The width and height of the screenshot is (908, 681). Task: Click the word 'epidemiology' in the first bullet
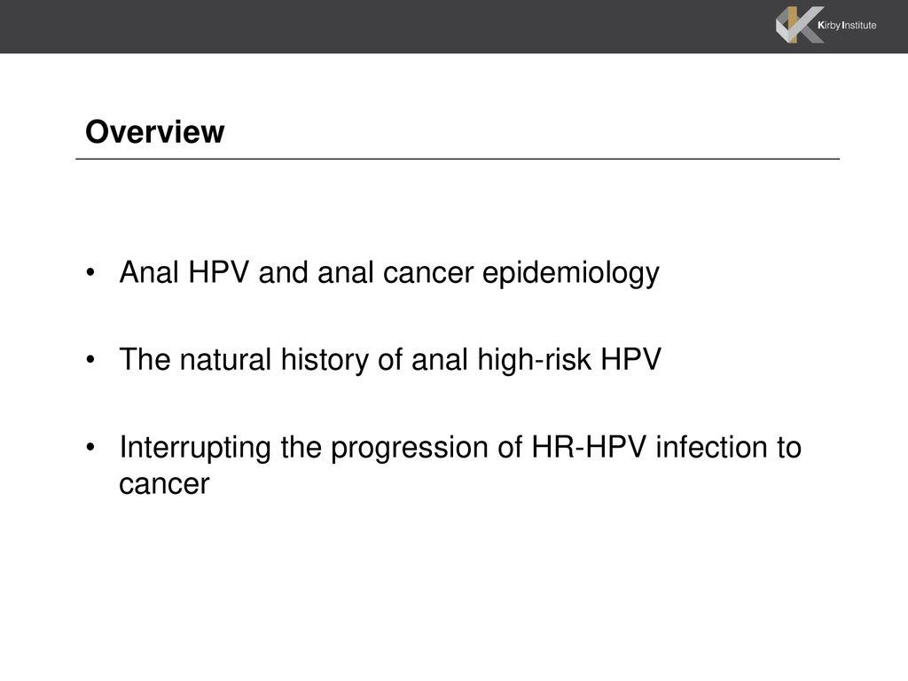570,273
